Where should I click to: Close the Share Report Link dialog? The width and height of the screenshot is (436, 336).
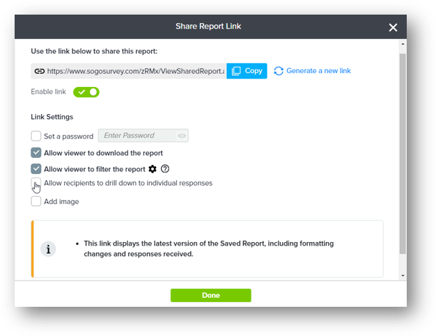tap(393, 27)
